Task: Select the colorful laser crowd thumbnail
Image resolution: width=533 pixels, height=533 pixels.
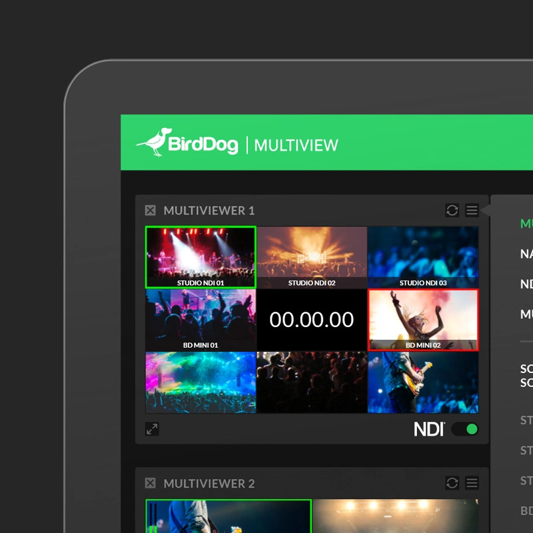Action: point(201,382)
